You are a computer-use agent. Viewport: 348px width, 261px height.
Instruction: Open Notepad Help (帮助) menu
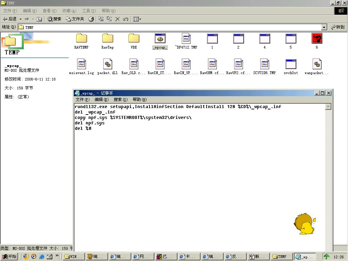point(140,100)
